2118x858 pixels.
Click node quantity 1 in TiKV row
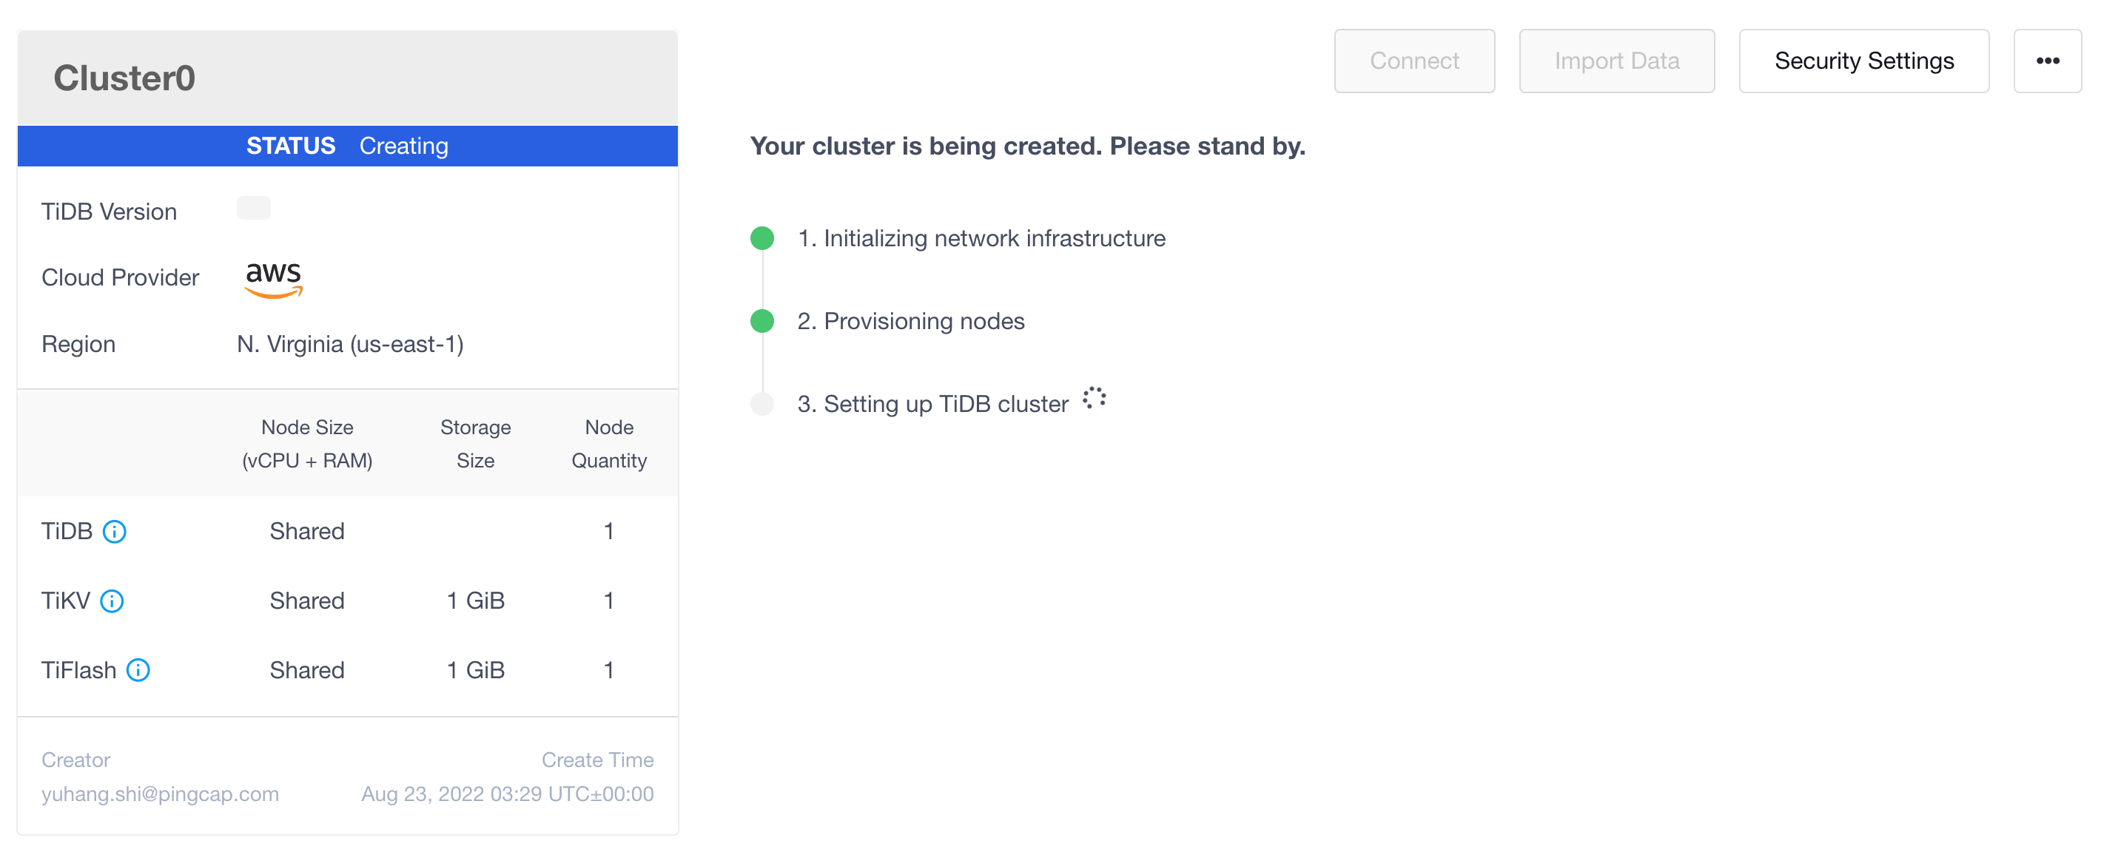pyautogui.click(x=608, y=601)
